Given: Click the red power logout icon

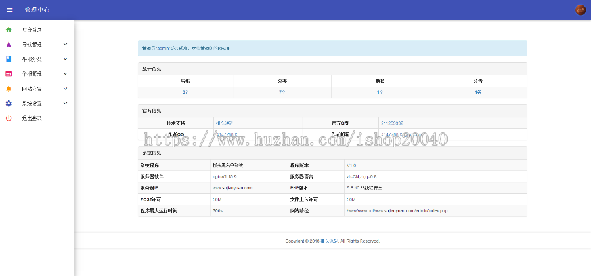Looking at the screenshot, I should click(9, 118).
